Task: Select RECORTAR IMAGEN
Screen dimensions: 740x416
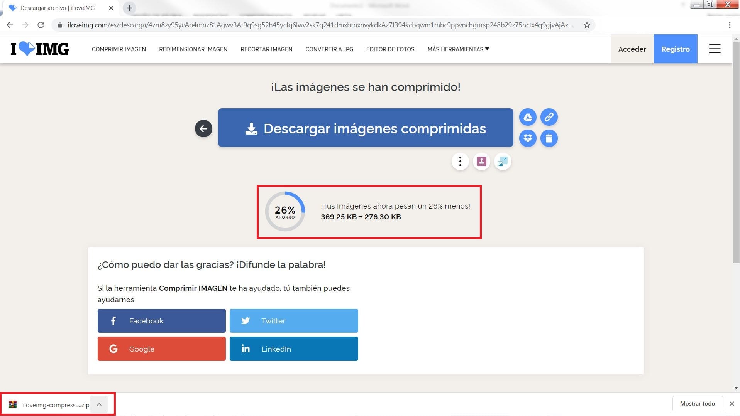Action: (266, 49)
